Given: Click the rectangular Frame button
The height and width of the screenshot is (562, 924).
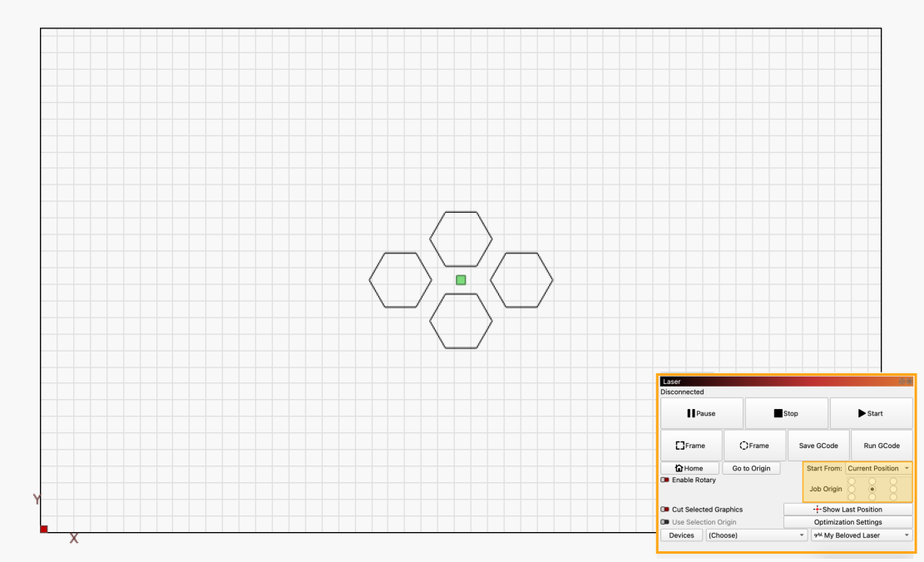Looking at the screenshot, I should point(690,446).
